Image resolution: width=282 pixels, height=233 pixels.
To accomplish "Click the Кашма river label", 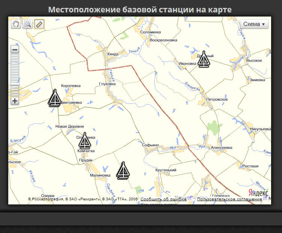I will coord(32,176).
